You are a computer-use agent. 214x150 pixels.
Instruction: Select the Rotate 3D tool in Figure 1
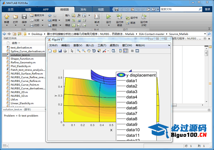94,51
